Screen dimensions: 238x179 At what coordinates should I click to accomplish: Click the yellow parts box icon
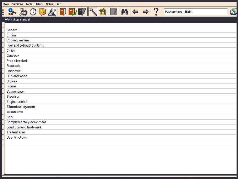43,12
